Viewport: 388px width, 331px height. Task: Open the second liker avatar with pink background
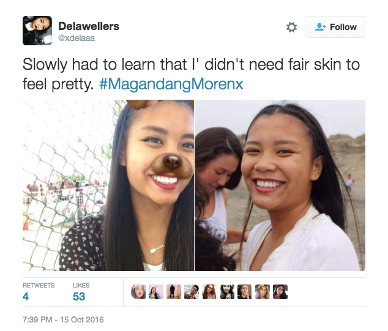[x=156, y=292]
